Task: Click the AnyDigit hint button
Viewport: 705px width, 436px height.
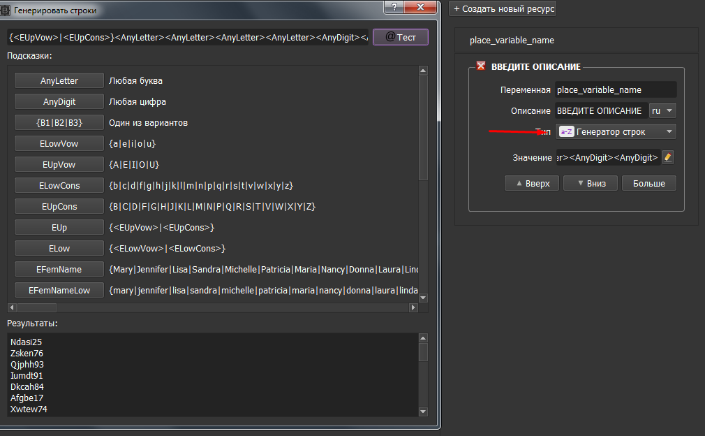Action: (x=59, y=101)
